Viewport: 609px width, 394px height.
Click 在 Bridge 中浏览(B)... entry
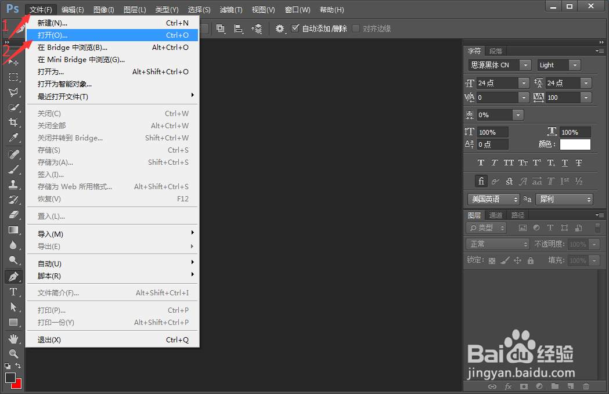pos(112,48)
